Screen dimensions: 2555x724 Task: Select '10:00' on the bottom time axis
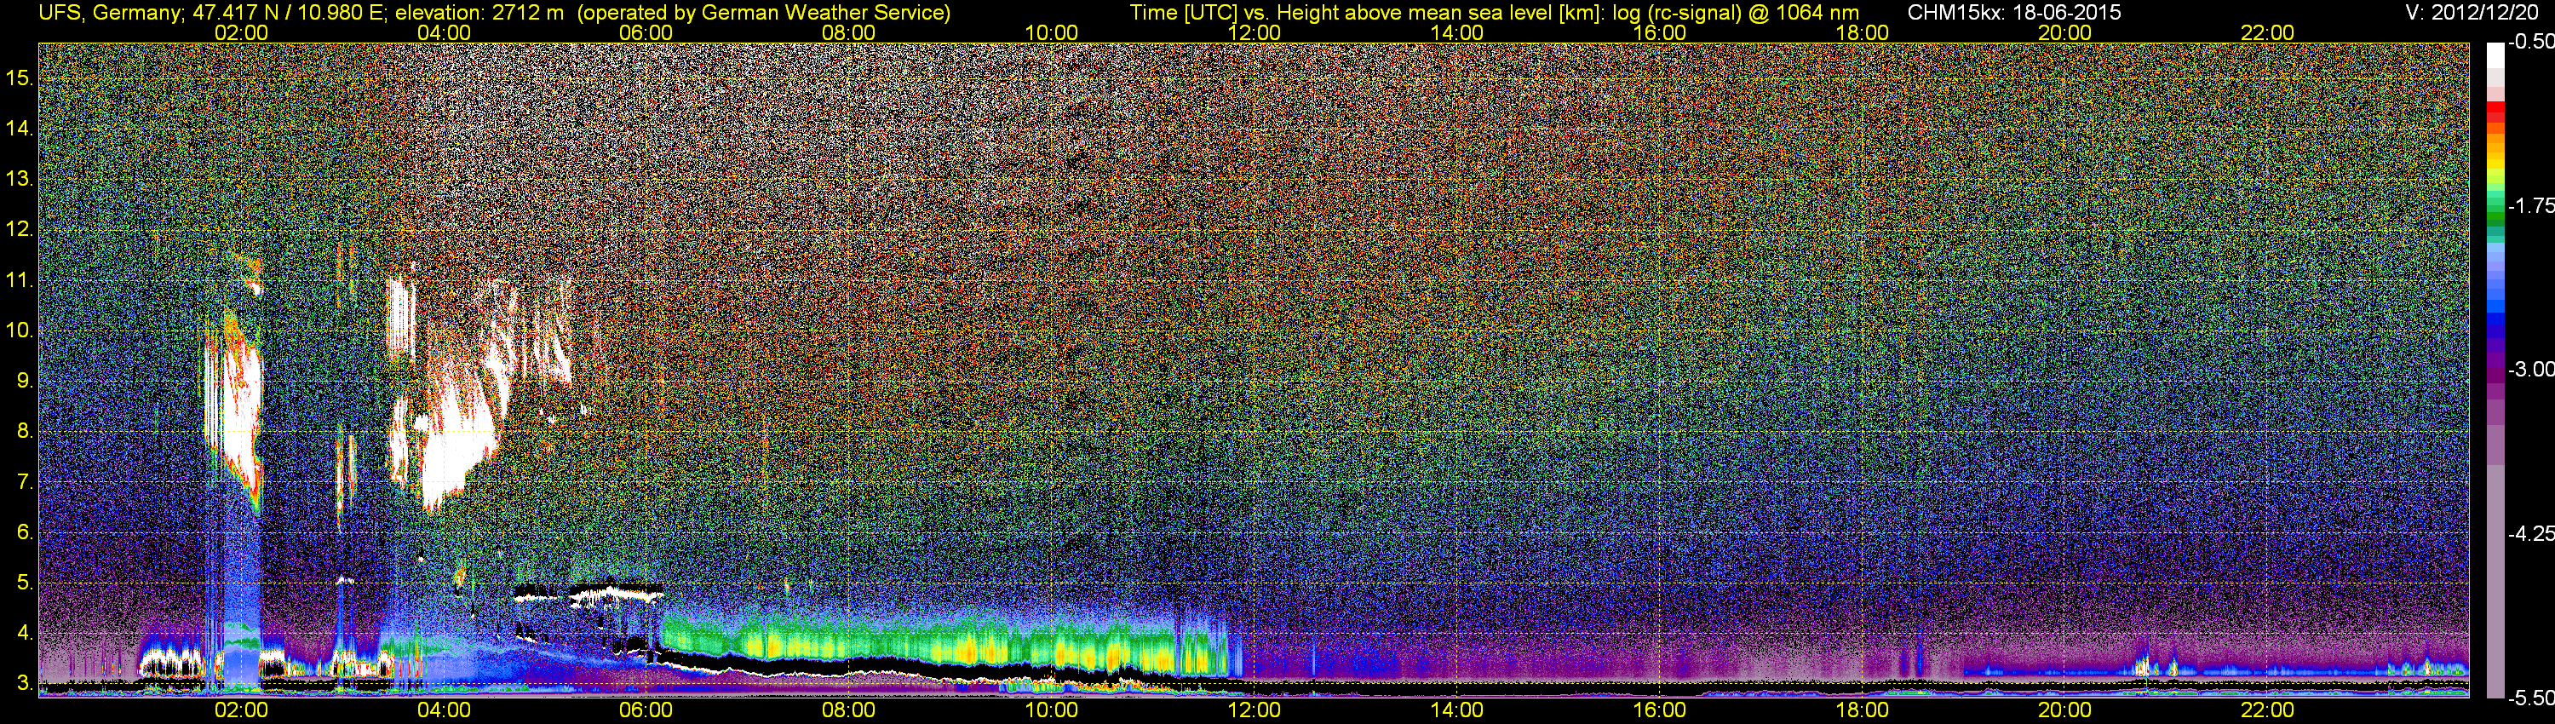click(x=1051, y=710)
